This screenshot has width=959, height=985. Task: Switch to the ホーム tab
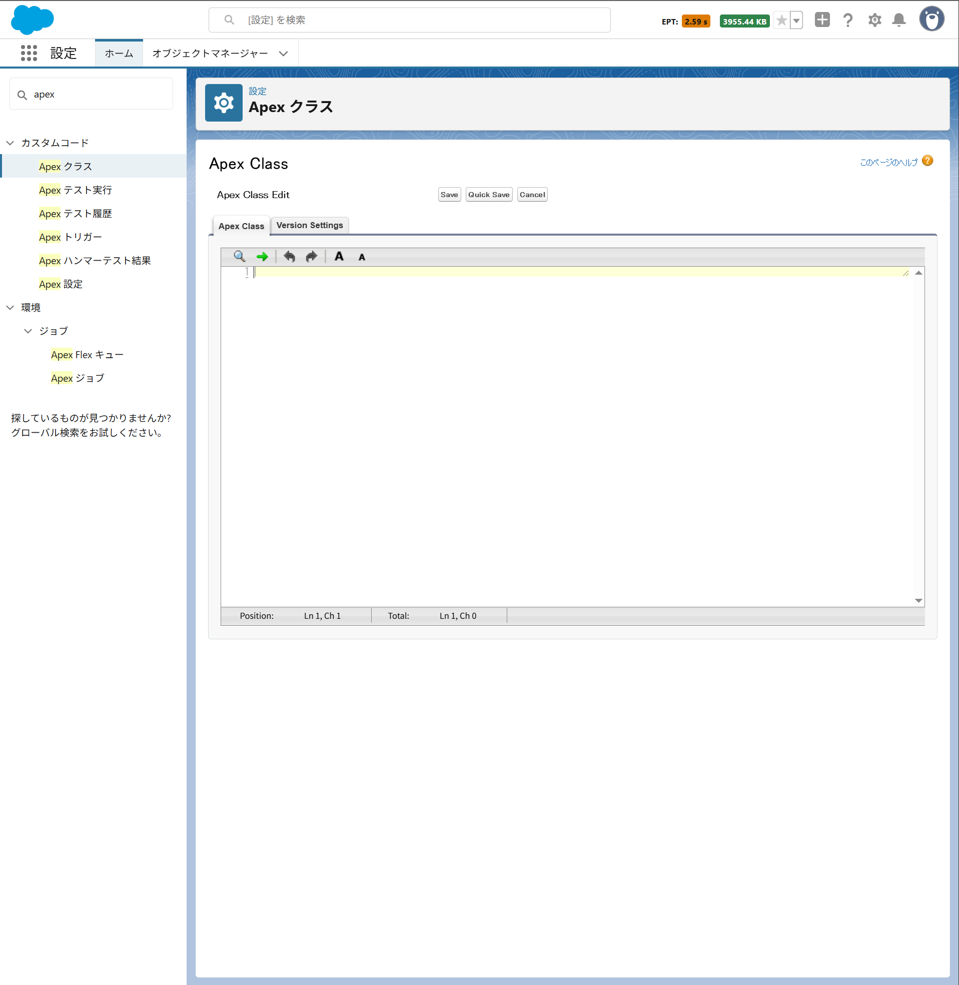119,54
